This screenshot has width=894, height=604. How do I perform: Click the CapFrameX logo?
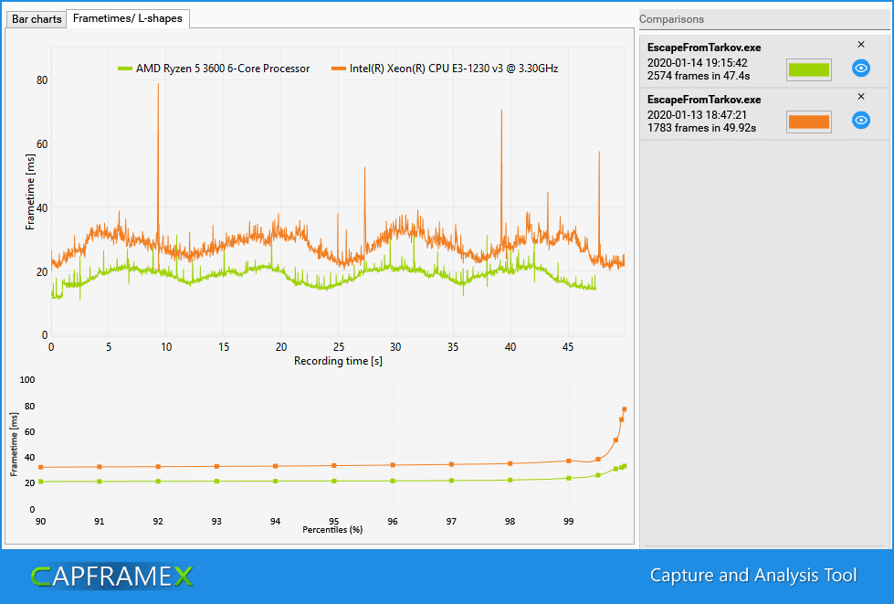point(111,577)
